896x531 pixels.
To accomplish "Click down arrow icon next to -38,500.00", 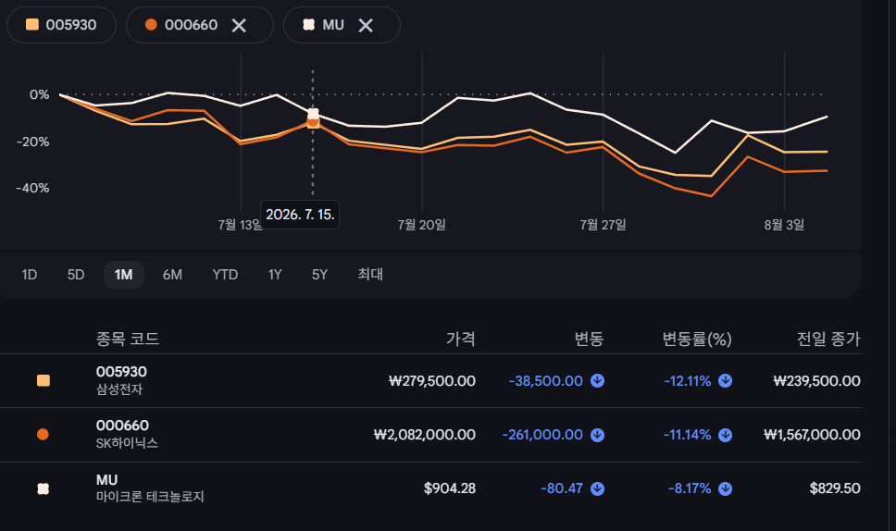I will pyautogui.click(x=597, y=381).
